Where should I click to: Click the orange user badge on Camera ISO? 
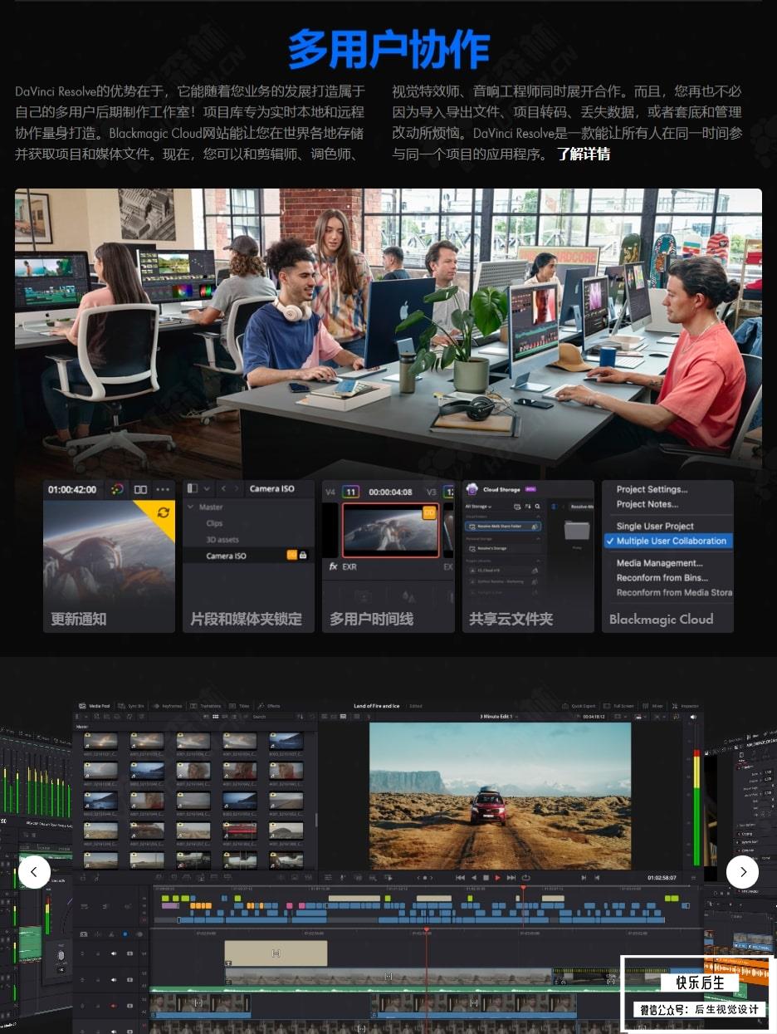pos(292,556)
